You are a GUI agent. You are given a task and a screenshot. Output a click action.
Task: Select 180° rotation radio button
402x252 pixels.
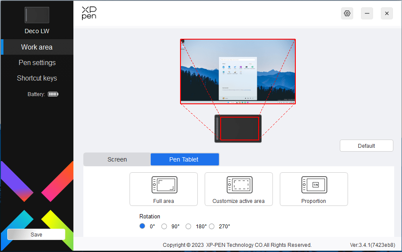pos(188,227)
